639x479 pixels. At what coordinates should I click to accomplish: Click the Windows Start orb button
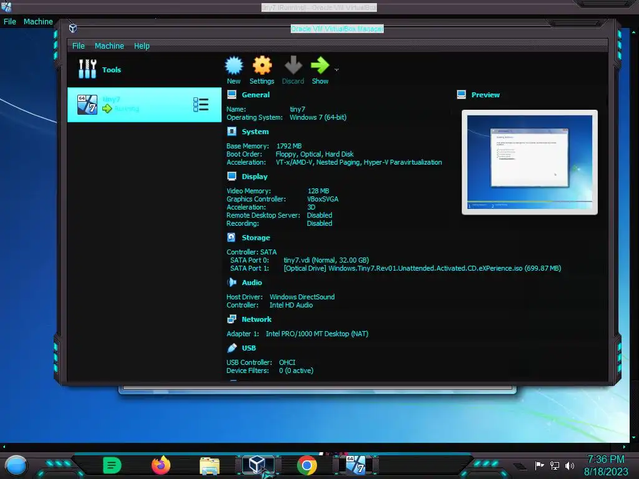click(x=16, y=465)
